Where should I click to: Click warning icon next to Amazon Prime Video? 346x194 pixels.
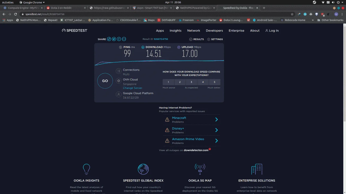(167, 141)
